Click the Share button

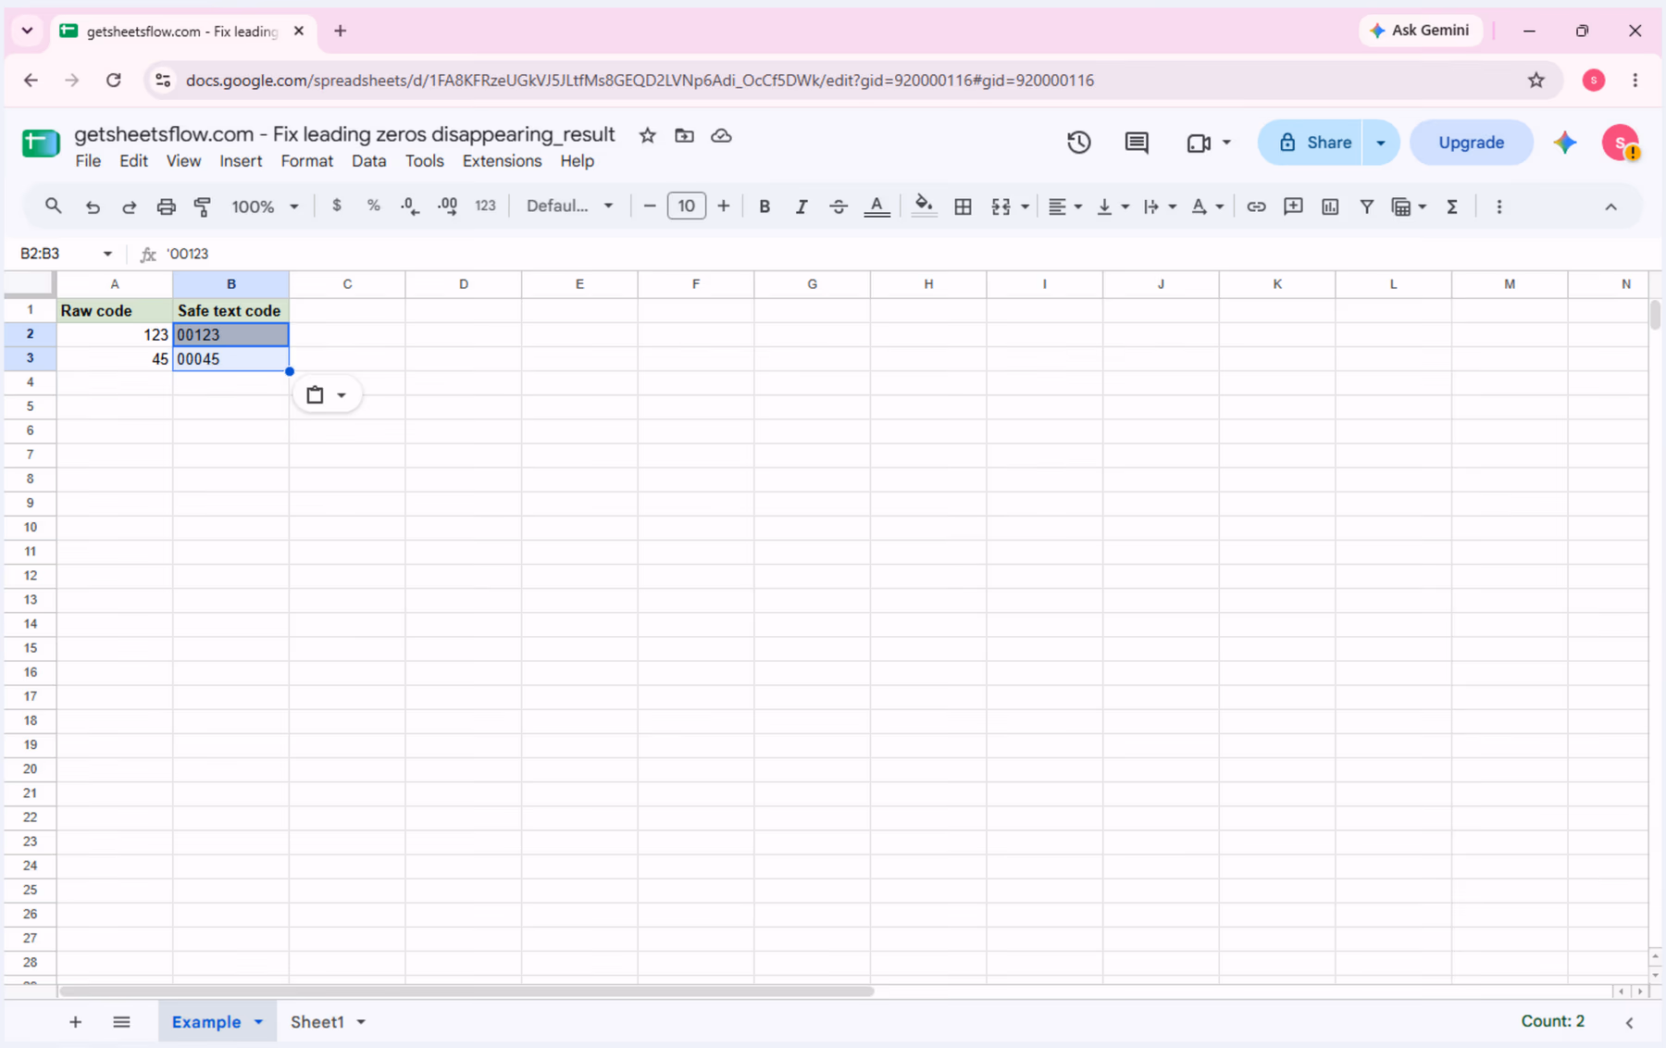pyautogui.click(x=1311, y=143)
